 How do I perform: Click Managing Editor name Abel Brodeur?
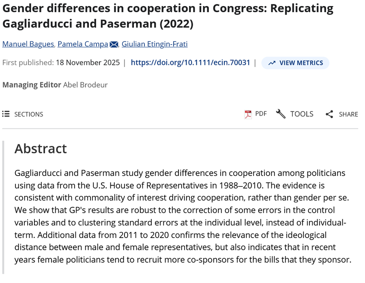click(x=85, y=85)
